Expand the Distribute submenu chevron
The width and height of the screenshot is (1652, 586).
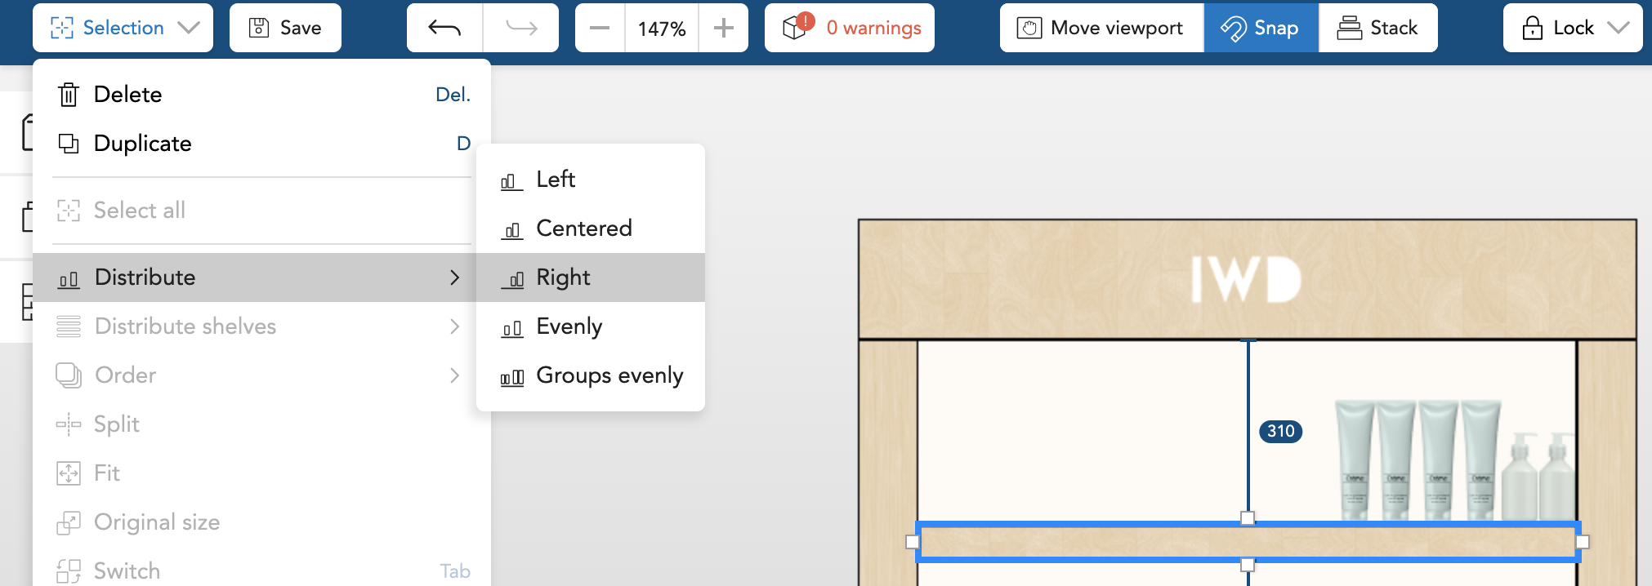[455, 277]
